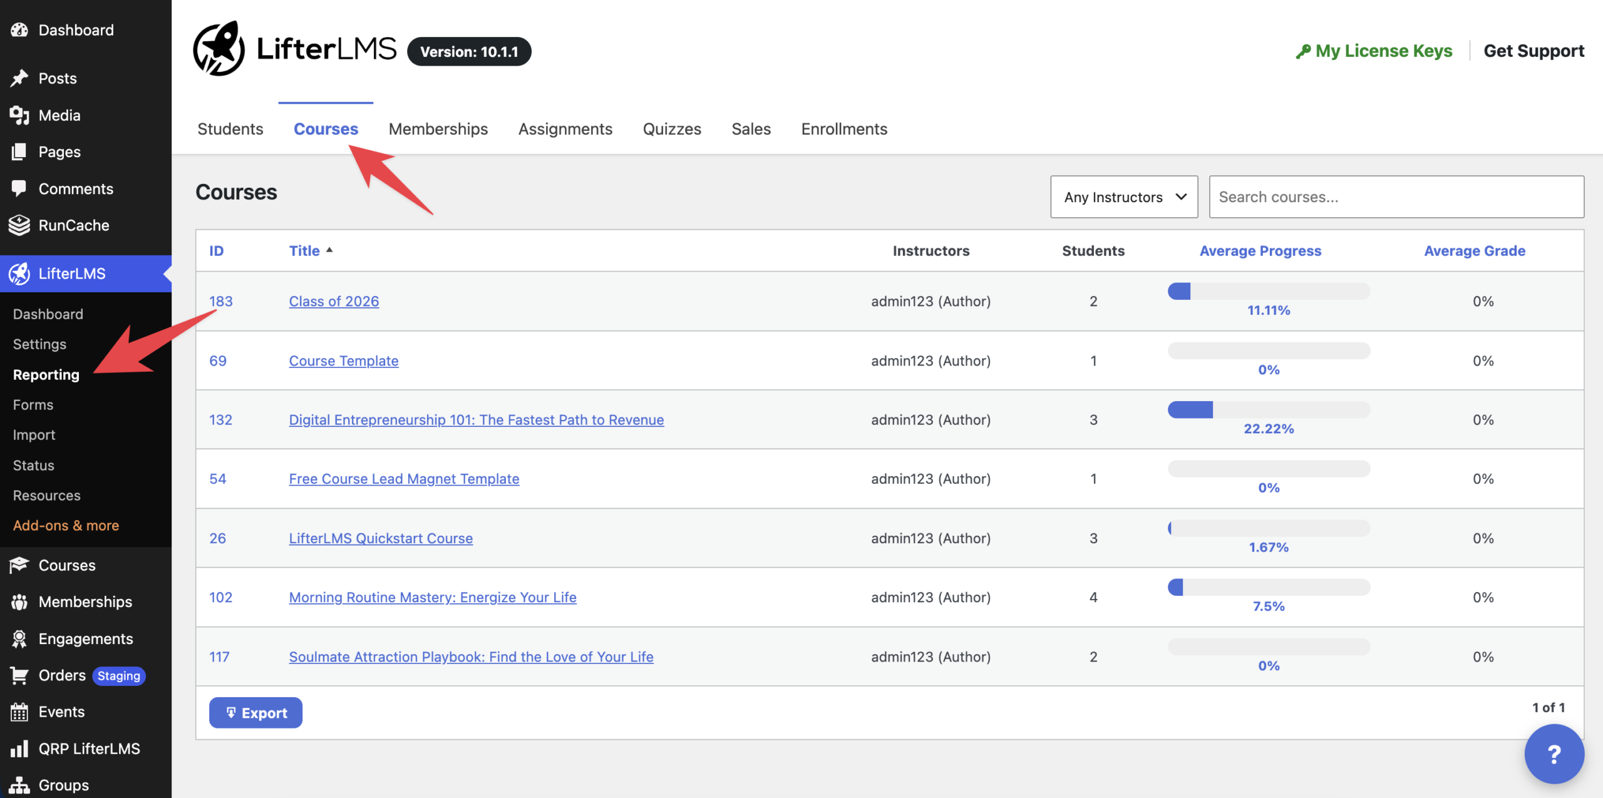
Task: Click the Orders shopping cart icon
Action: tap(19, 675)
